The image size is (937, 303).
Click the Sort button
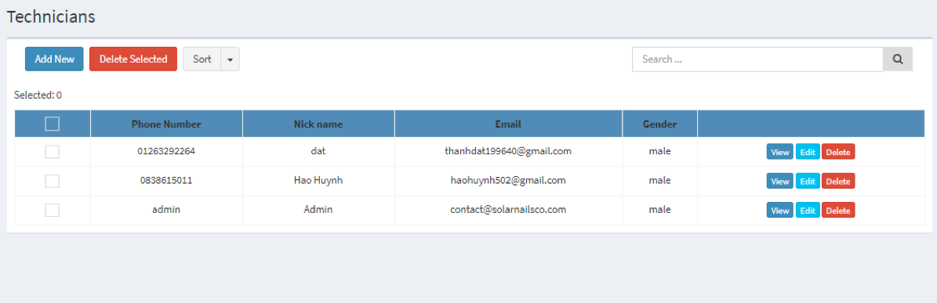pos(202,59)
